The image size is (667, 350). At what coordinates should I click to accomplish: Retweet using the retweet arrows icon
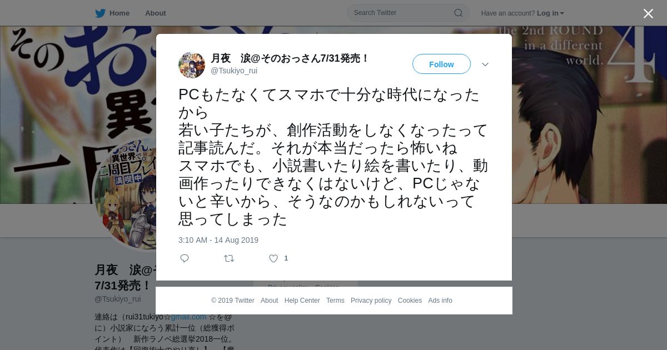[229, 258]
